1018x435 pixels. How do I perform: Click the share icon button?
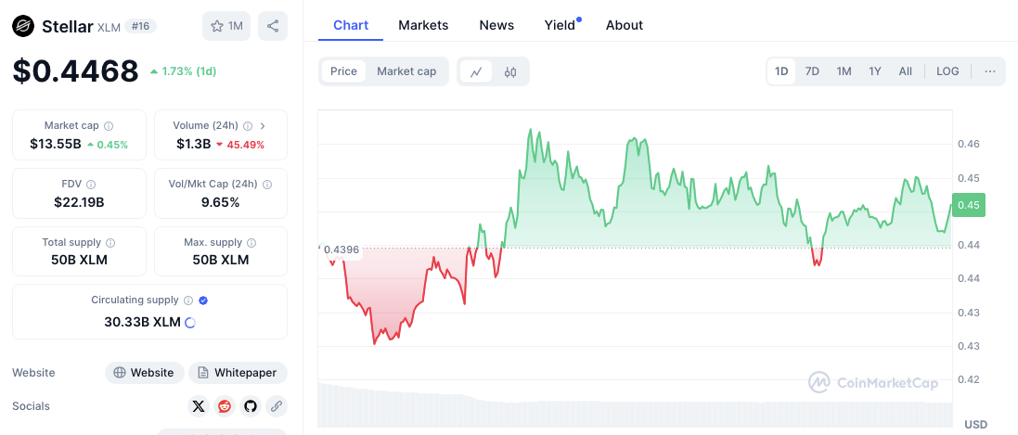pos(273,26)
